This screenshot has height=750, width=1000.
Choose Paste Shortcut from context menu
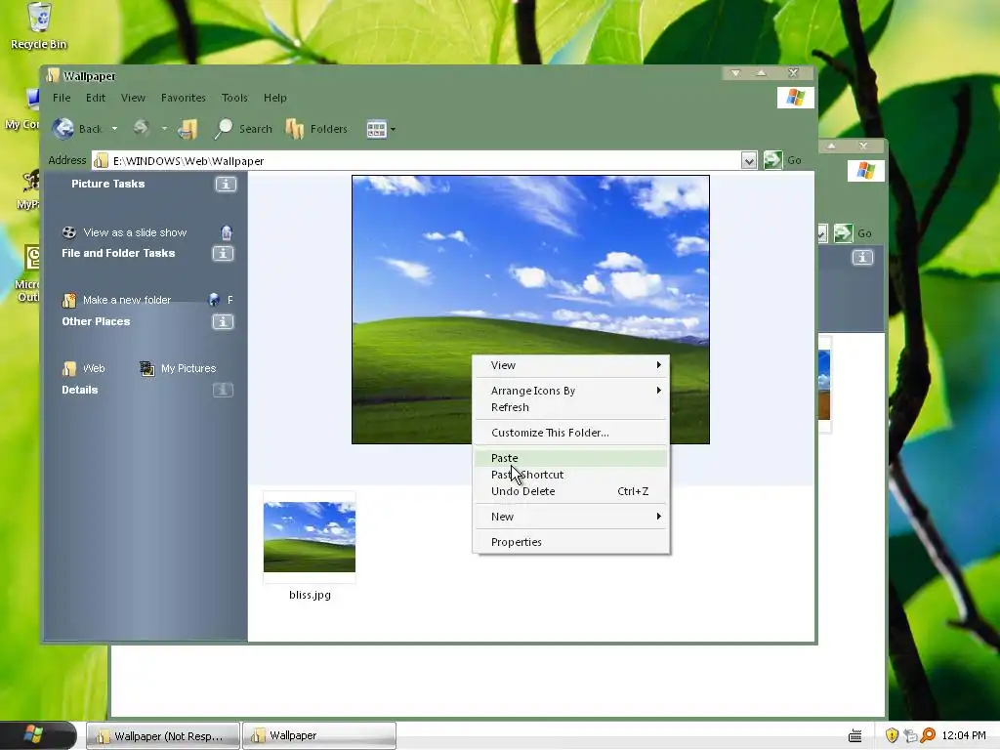point(570,475)
